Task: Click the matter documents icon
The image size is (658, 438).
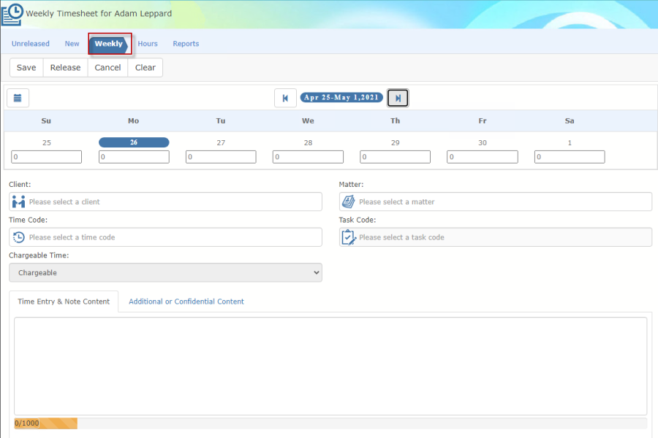Action: (348, 201)
